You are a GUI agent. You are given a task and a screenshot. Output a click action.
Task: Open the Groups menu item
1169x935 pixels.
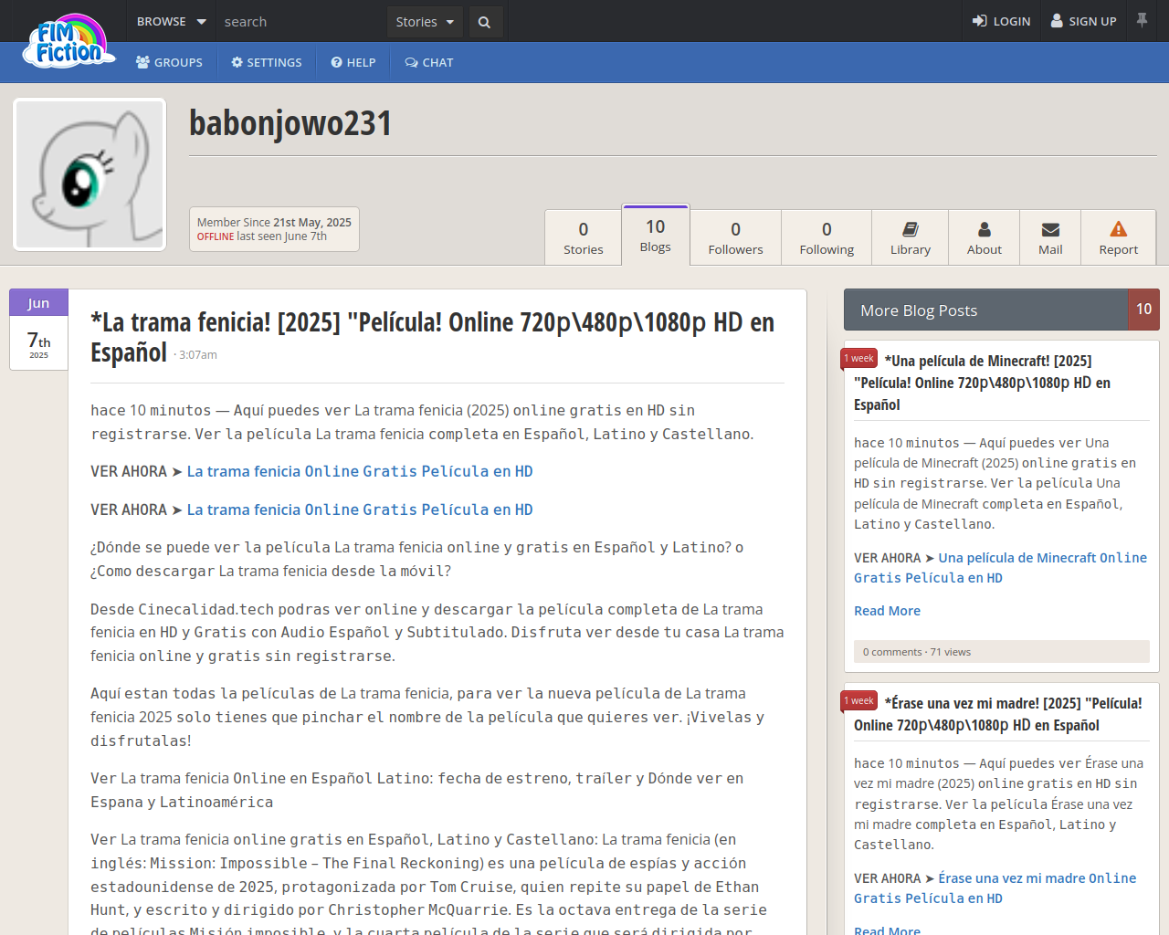coord(169,63)
